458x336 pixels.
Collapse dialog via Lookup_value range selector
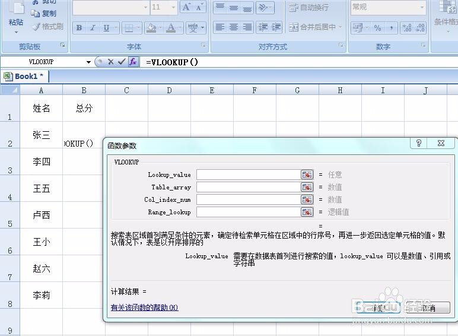click(307, 175)
